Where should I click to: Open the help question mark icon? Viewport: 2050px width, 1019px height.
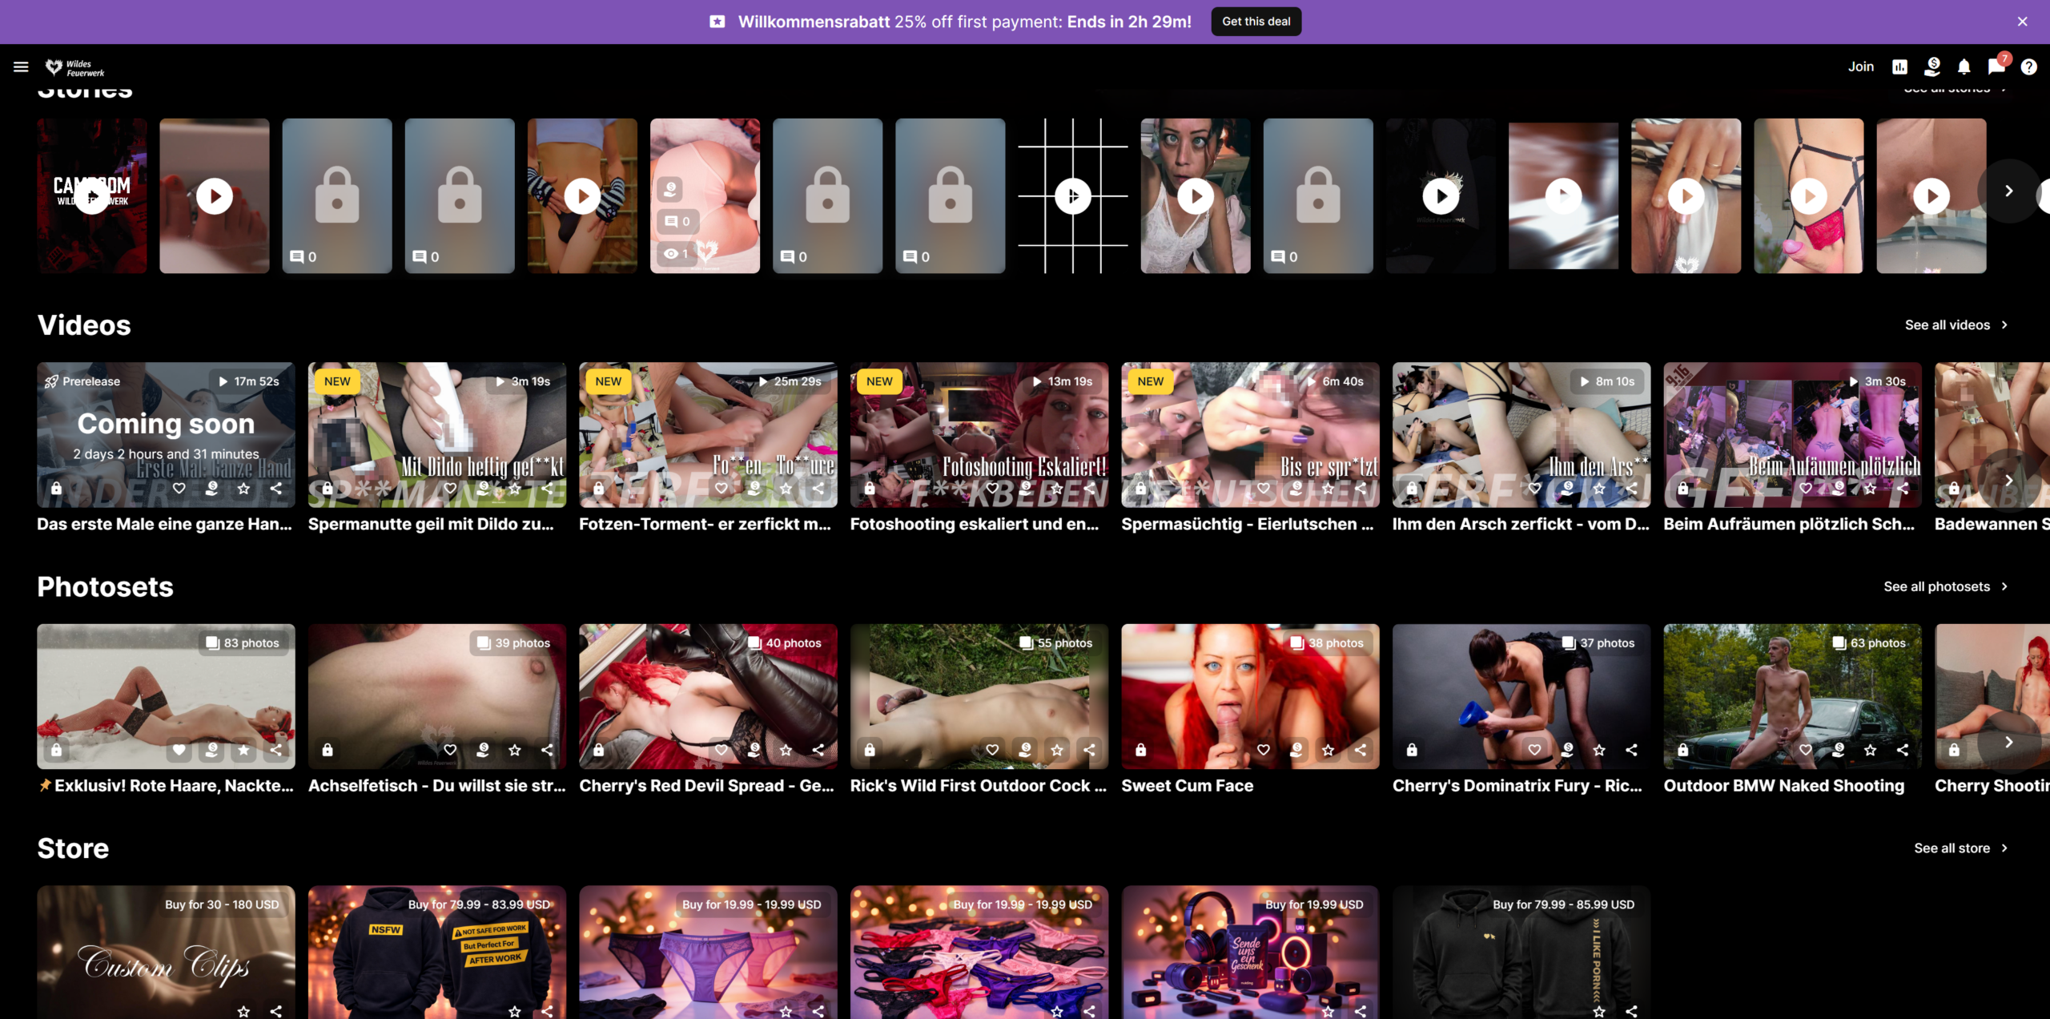(x=2028, y=66)
